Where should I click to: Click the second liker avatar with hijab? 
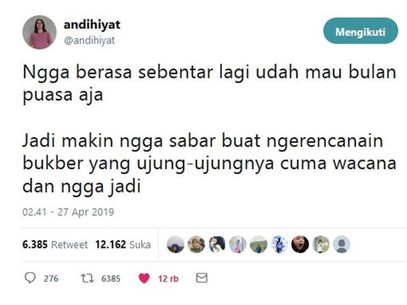pos(197,244)
